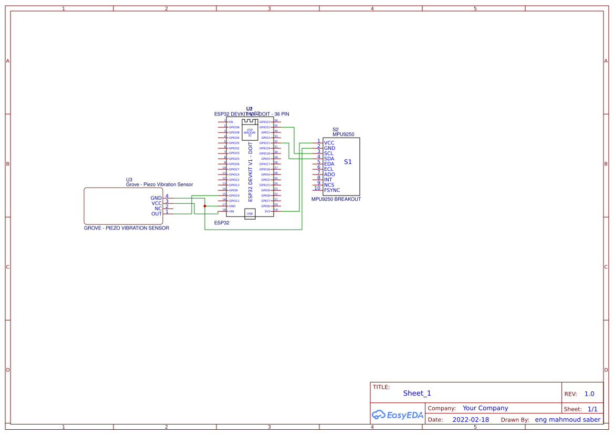Click the eng mahmoud saber drawn-by text

coord(568,419)
